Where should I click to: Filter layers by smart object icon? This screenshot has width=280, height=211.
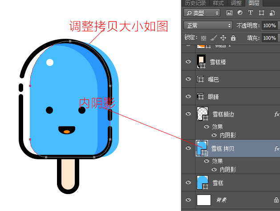272,12
